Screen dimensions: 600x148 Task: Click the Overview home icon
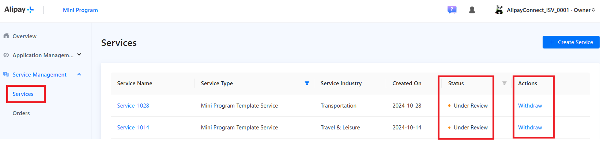pos(6,36)
